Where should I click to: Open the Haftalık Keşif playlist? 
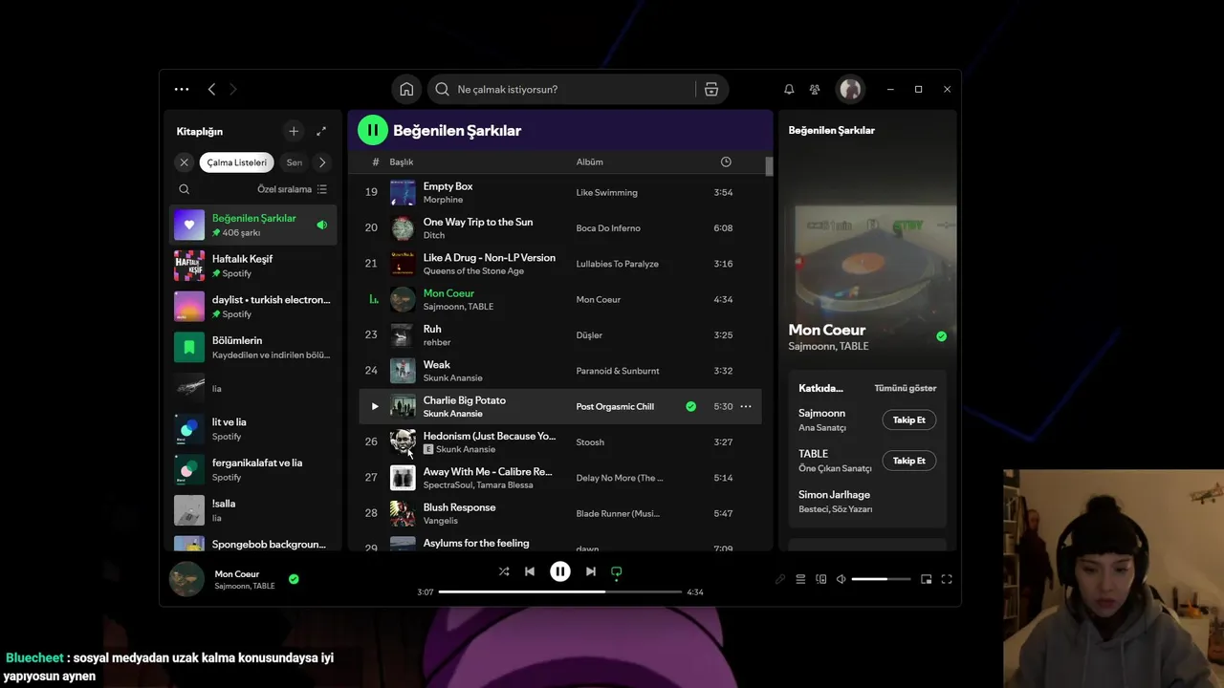(253, 266)
